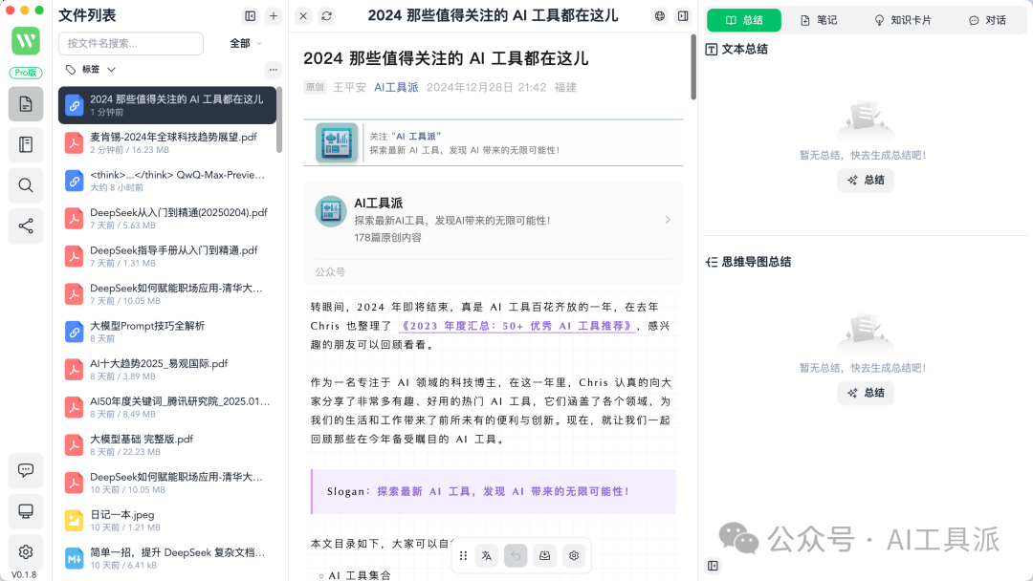This screenshot has width=1033, height=581.
Task: Open 10 天前 DeepSeek如何赋能职场应用 file
Action: coord(167,483)
